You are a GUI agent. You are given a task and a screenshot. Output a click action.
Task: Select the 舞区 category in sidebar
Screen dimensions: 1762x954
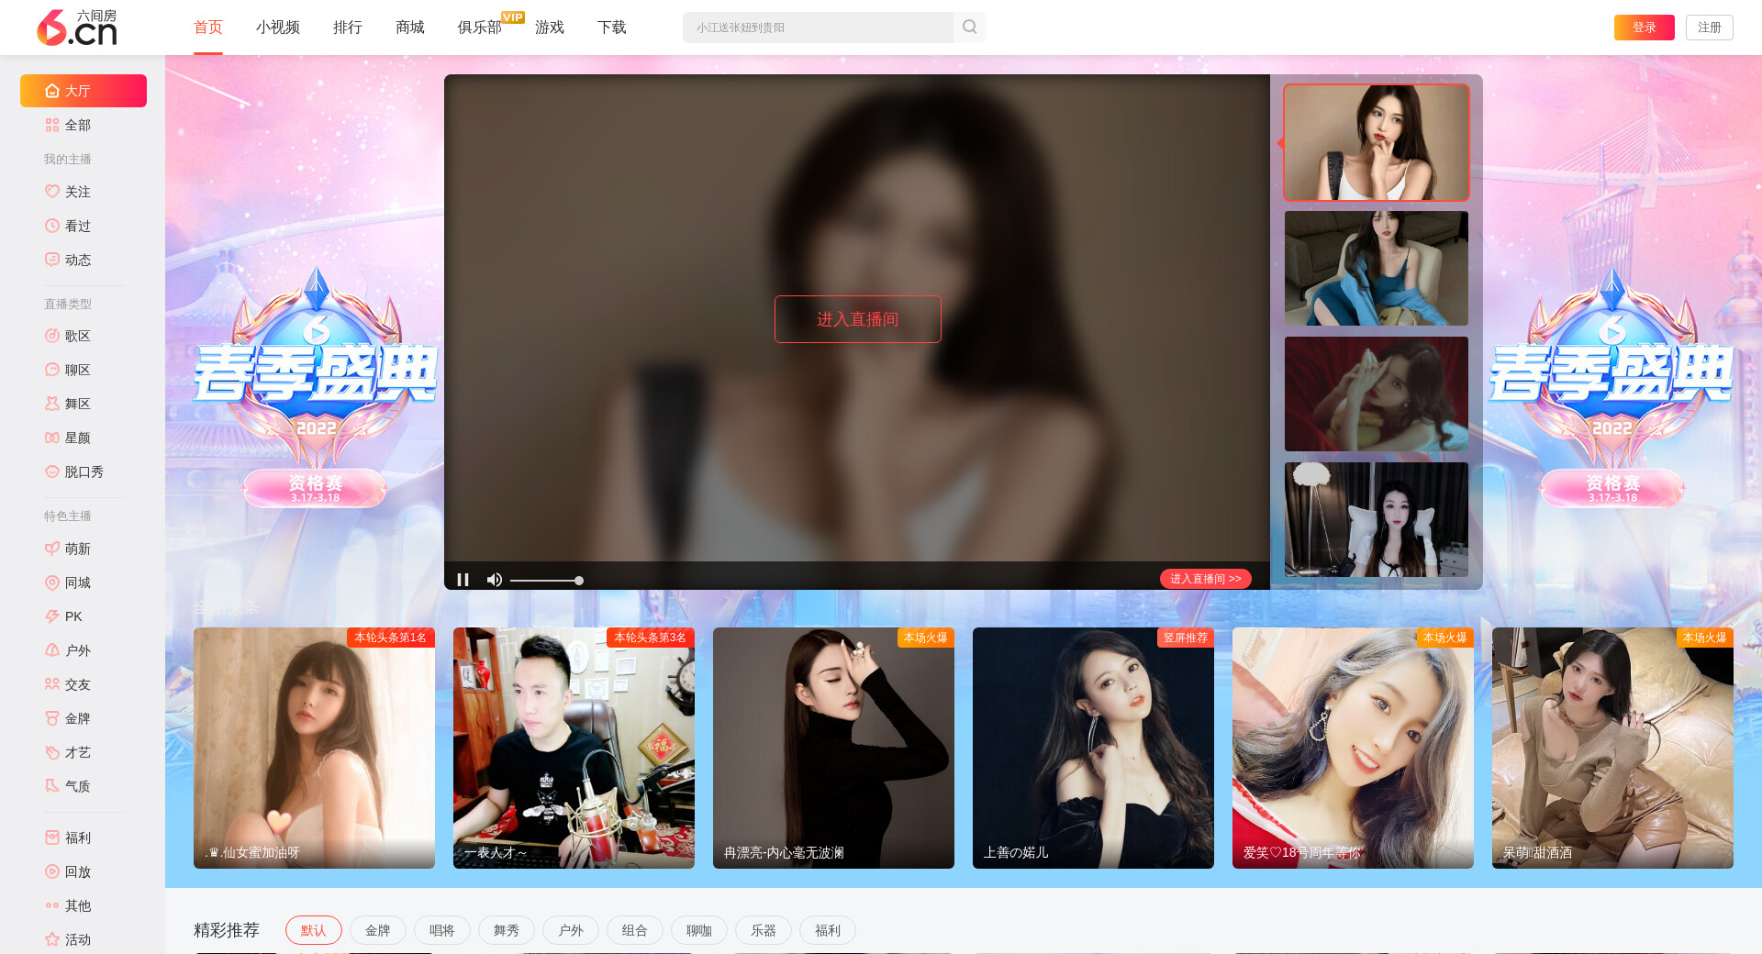click(x=77, y=404)
